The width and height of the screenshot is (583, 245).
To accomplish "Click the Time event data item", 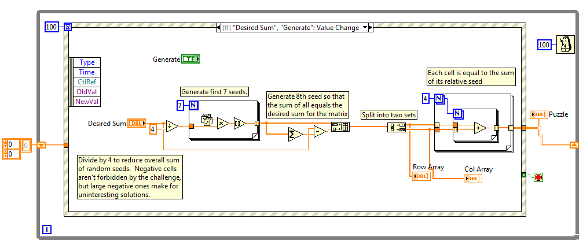I will pos(87,72).
